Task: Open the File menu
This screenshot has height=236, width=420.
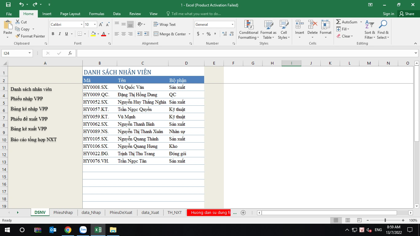Action: click(9, 14)
